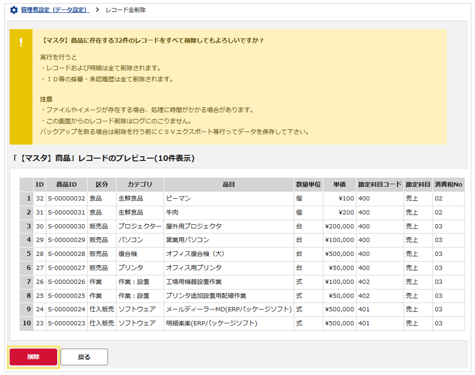Click the プリンタ category cell
The width and height of the screenshot is (475, 375).
tap(140, 268)
